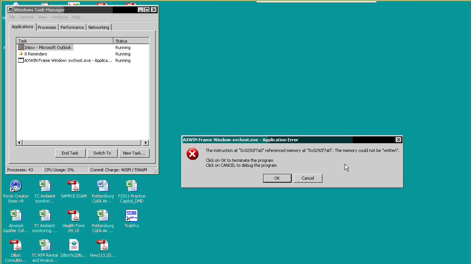This screenshot has height=264, width=471.
Task: Switch to the Processes tab
Action: (47, 27)
